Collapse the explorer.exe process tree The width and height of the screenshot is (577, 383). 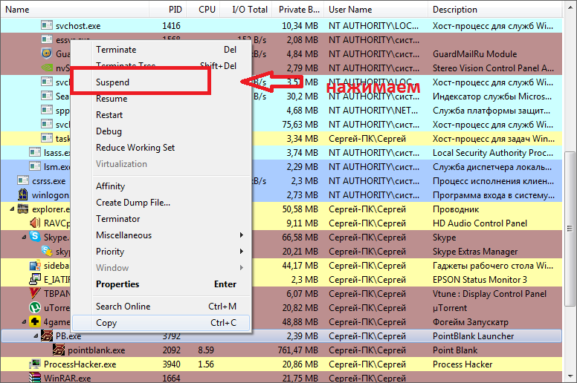[12, 209]
